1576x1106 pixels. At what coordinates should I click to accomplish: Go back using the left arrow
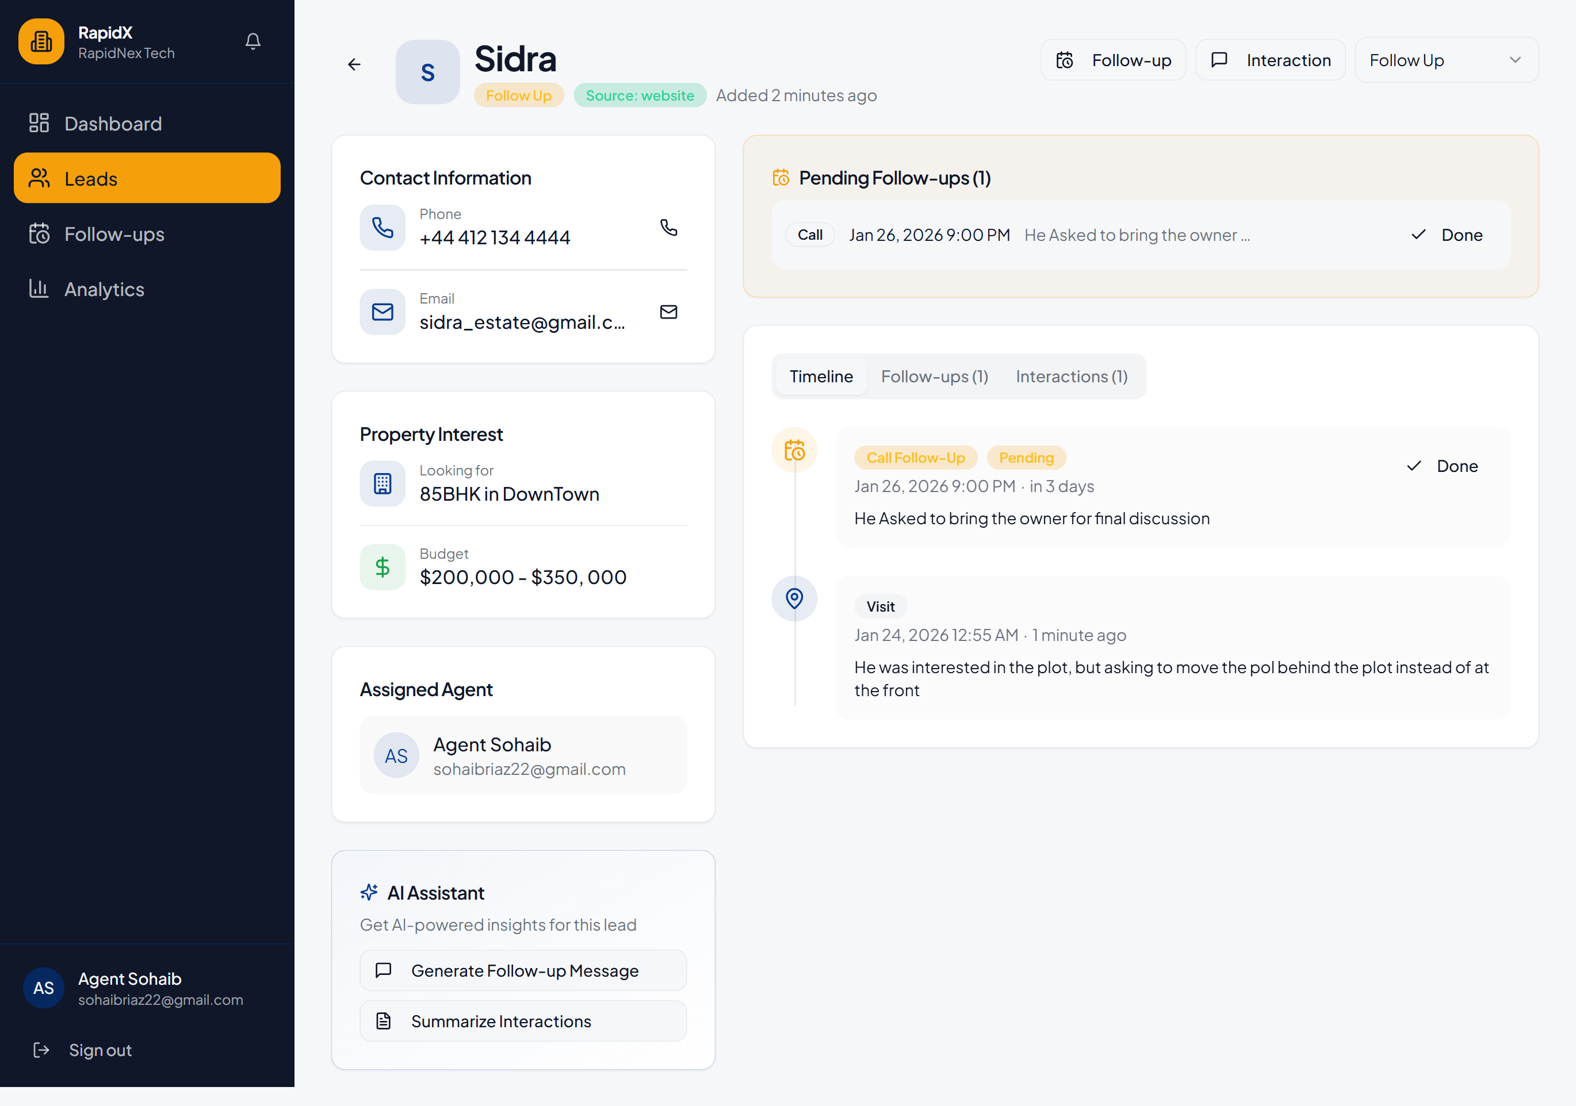pos(354,64)
